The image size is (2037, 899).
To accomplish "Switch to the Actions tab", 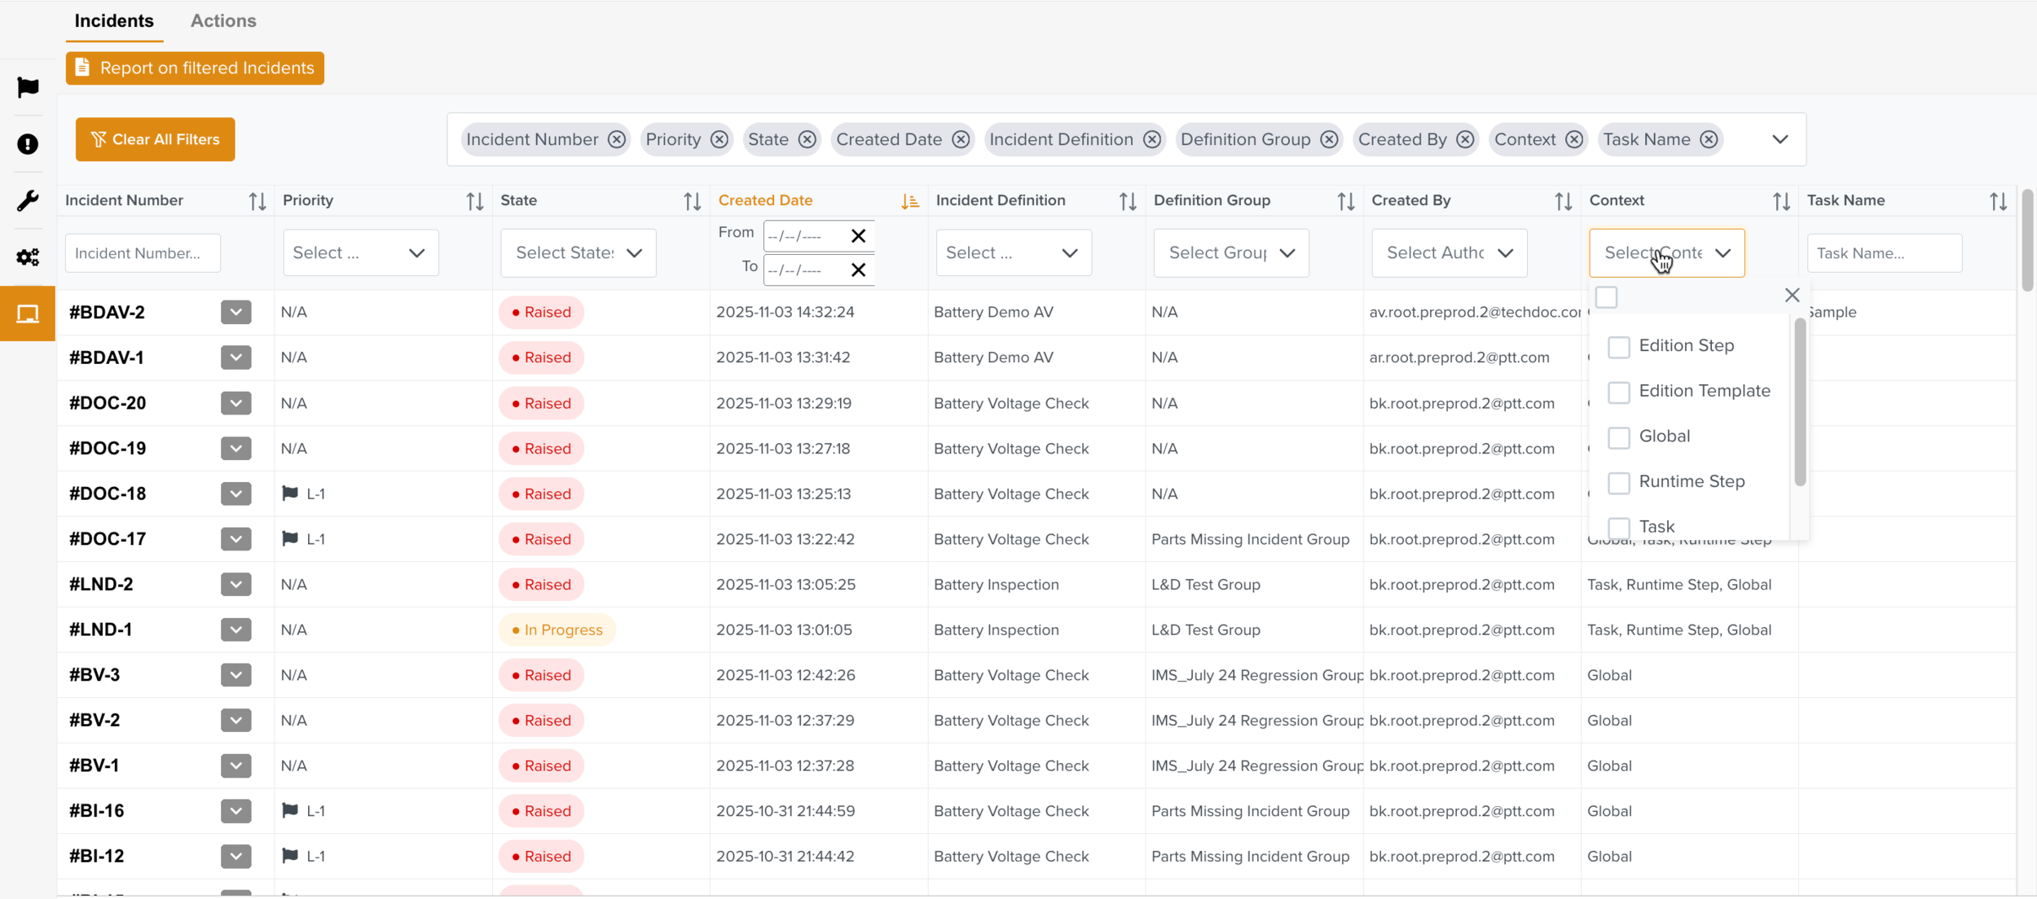I will [223, 21].
